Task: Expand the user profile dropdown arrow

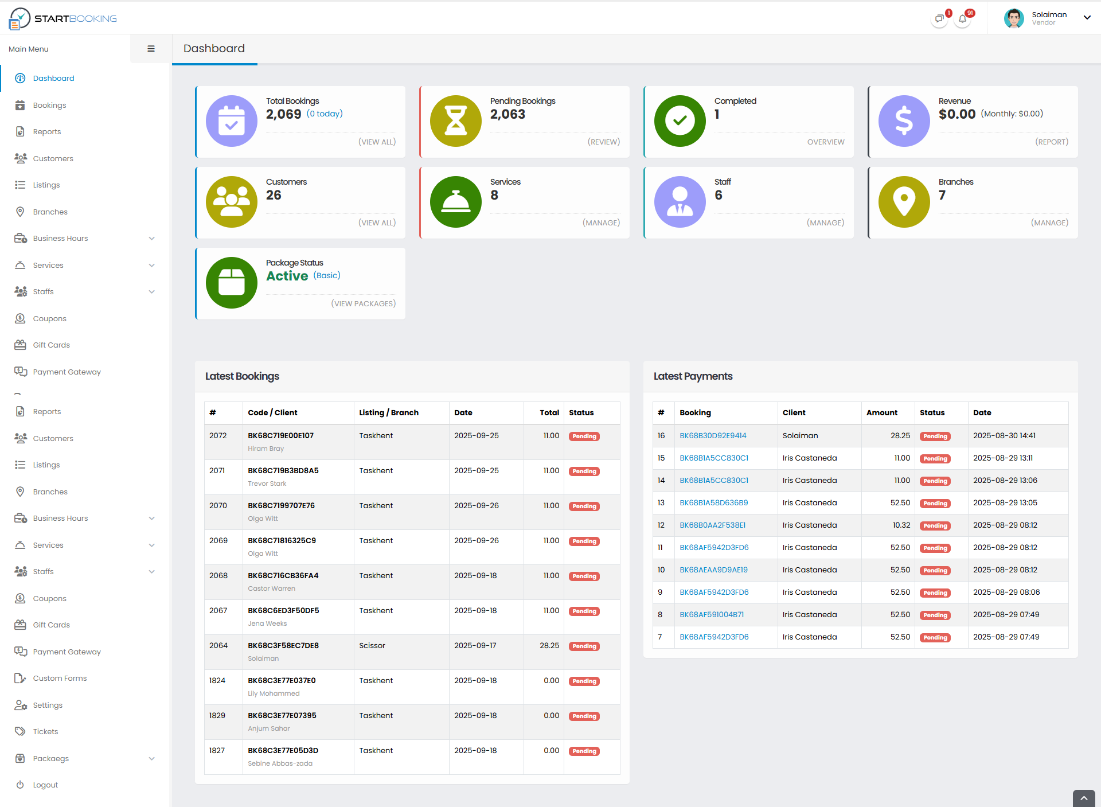Action: [x=1087, y=17]
